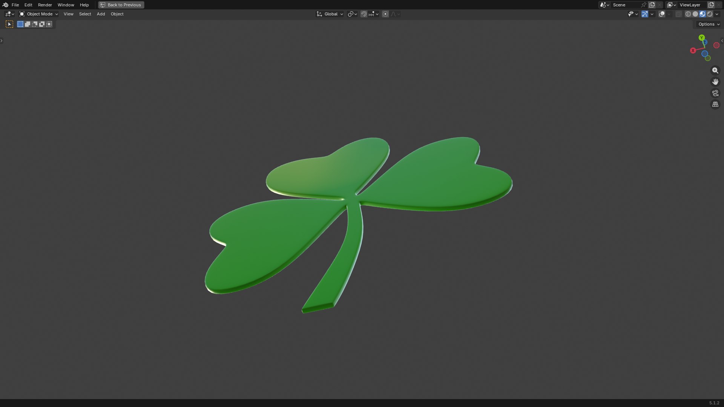Switch to Solid viewport shading
This screenshot has height=407, width=724.
coord(695,14)
